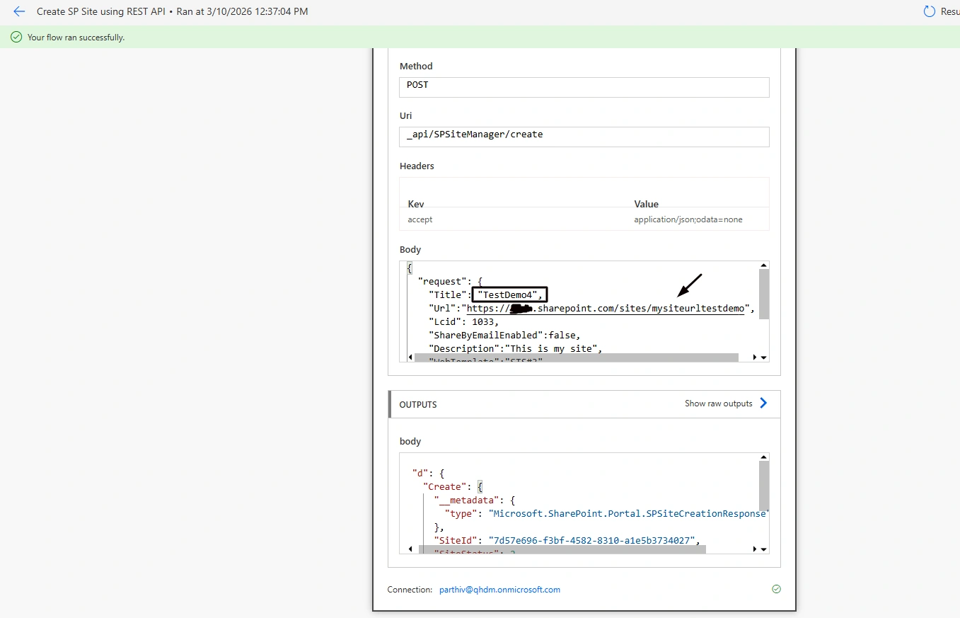Click the '"Lcid": 1033' line

click(464, 321)
